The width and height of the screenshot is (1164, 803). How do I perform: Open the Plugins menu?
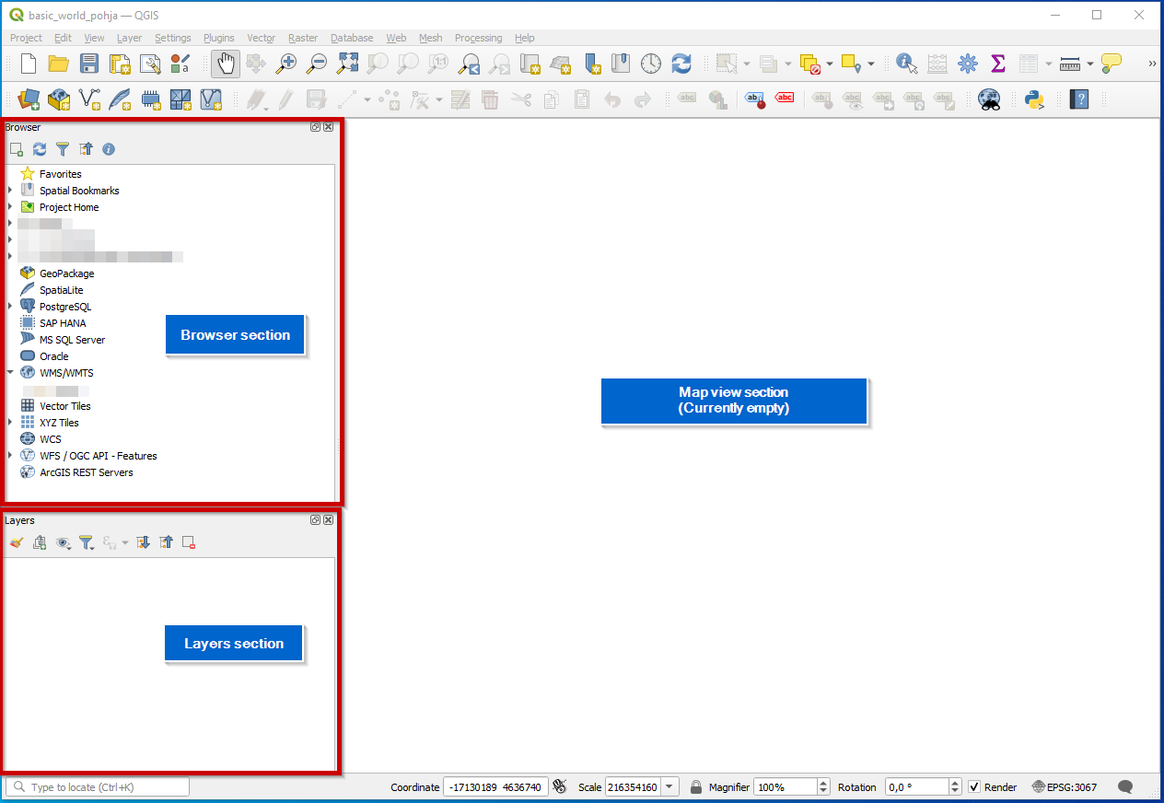click(x=219, y=38)
